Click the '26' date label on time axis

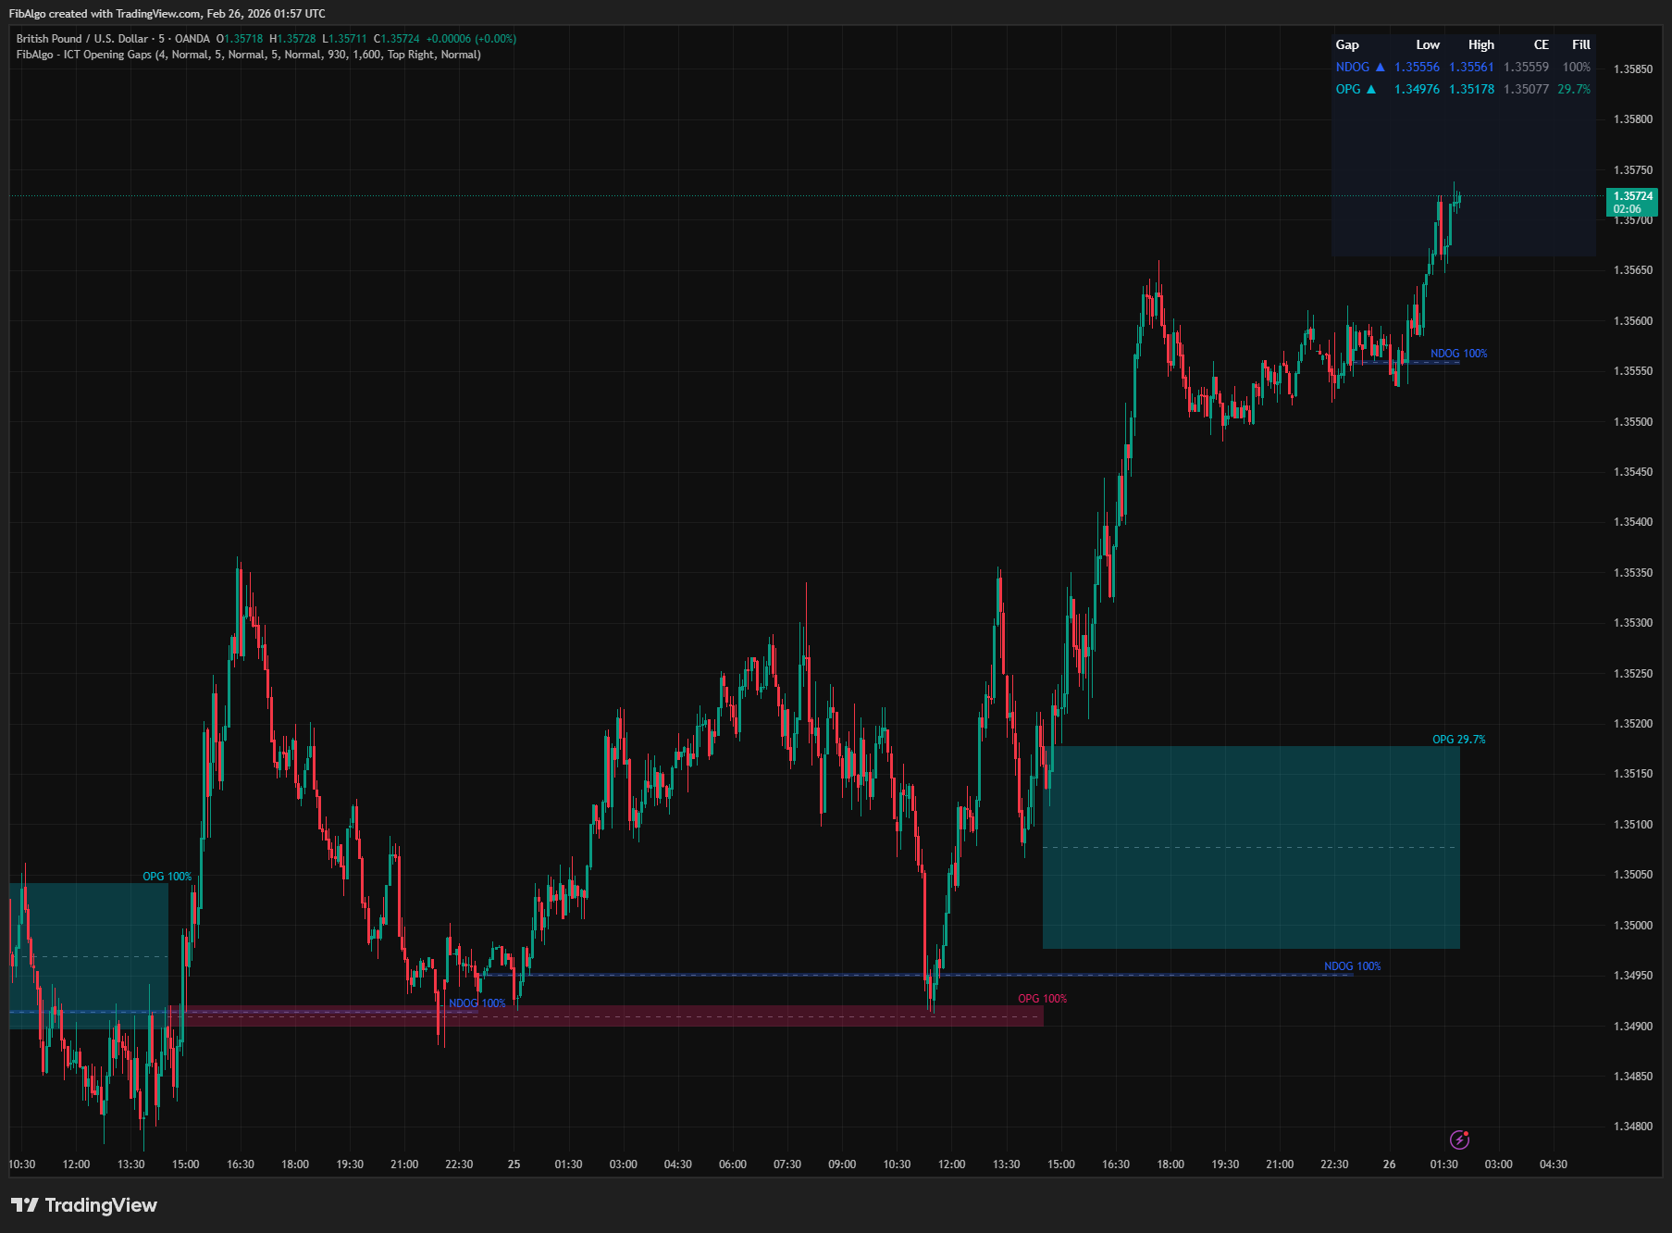tap(1389, 1164)
